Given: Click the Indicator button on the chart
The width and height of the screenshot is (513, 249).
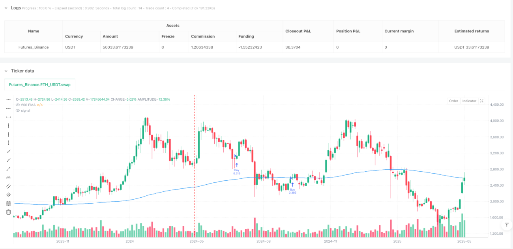Looking at the screenshot, I should 469,101.
